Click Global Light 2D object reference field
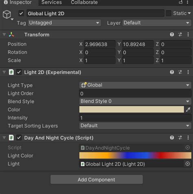Screen dimensions: 193x194 click(x=132, y=164)
